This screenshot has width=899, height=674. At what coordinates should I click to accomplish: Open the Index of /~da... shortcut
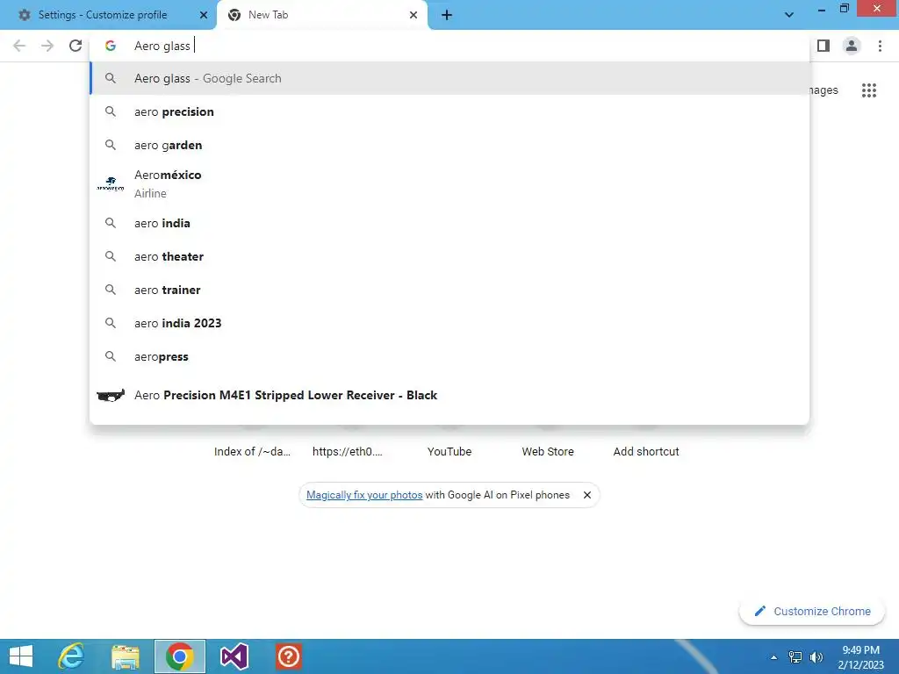(x=252, y=451)
